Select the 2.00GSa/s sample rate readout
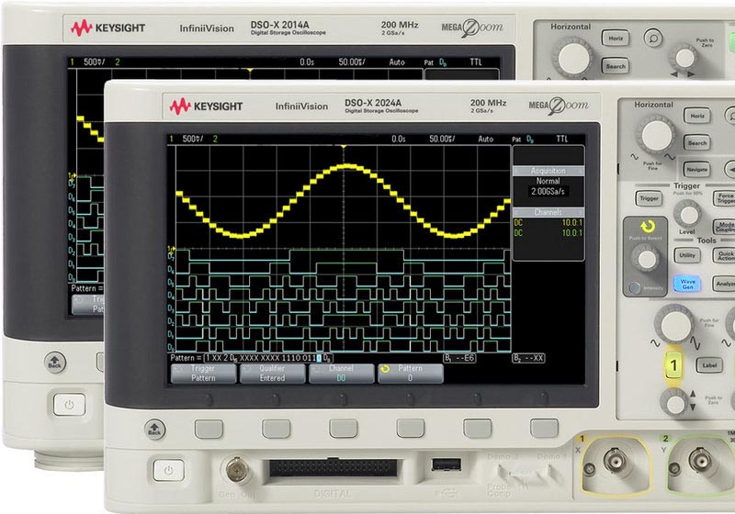The image size is (735, 514). click(x=548, y=192)
